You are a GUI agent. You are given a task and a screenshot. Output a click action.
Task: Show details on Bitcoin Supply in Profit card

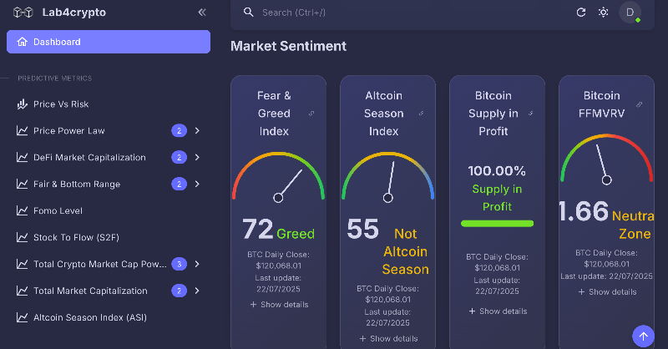point(498,311)
